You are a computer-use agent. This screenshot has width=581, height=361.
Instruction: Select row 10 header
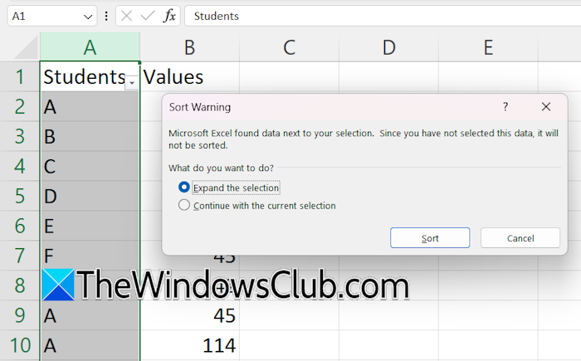coord(20,345)
